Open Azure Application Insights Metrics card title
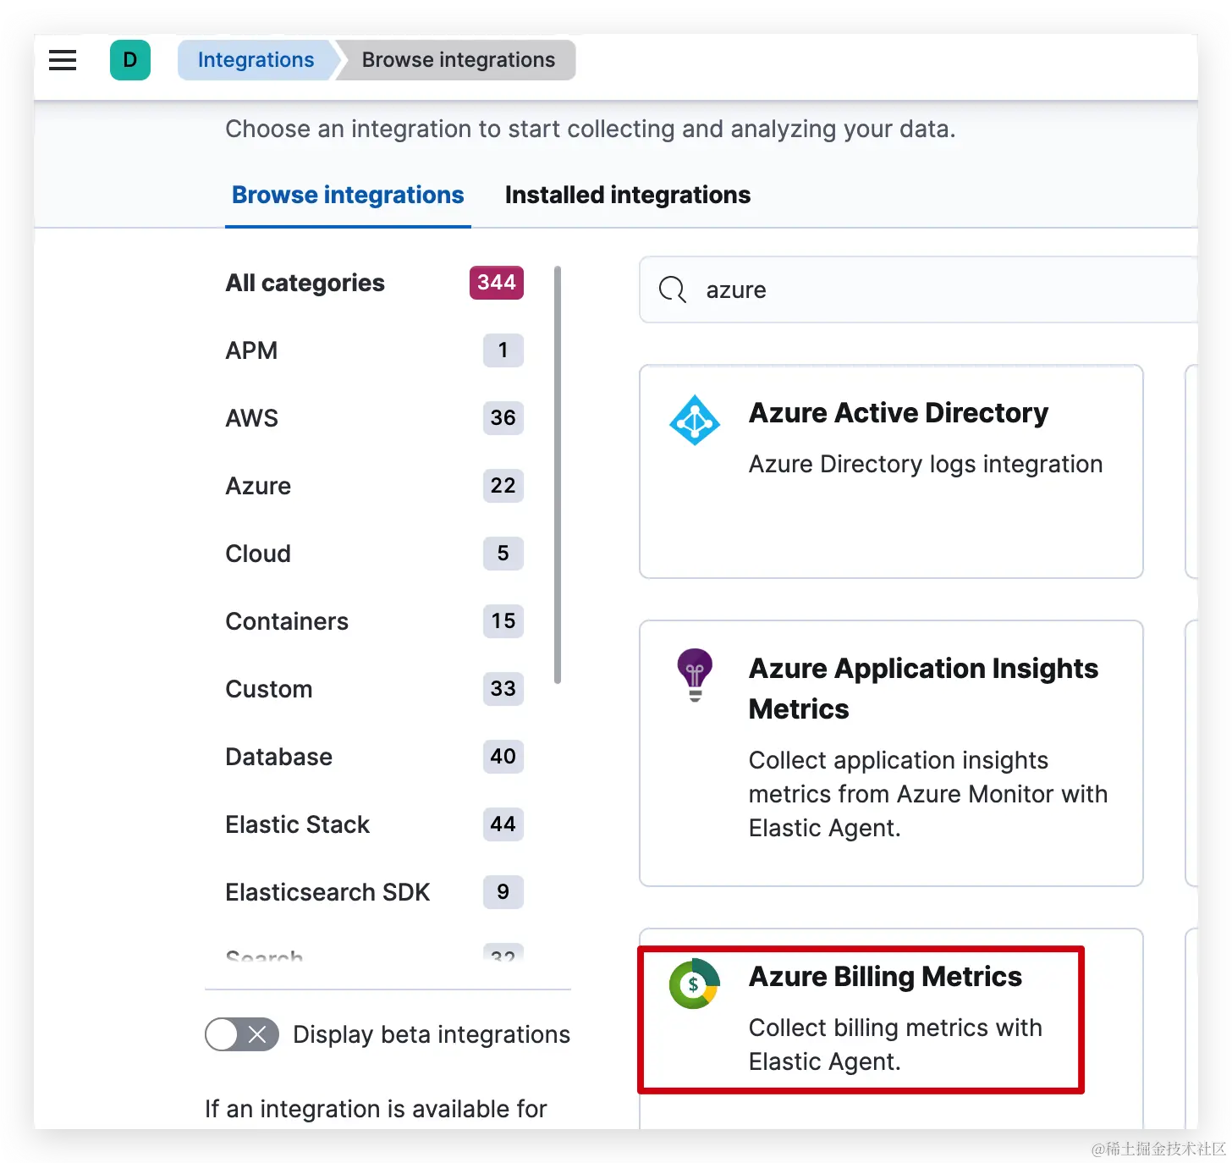This screenshot has height=1163, width=1232. 923,688
